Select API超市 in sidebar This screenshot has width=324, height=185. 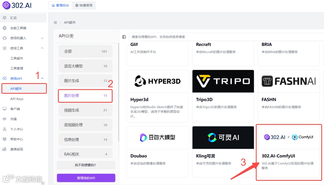pos(24,89)
